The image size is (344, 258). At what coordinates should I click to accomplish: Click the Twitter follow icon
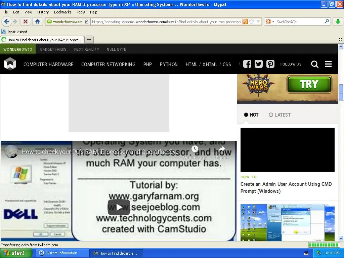pos(259,64)
